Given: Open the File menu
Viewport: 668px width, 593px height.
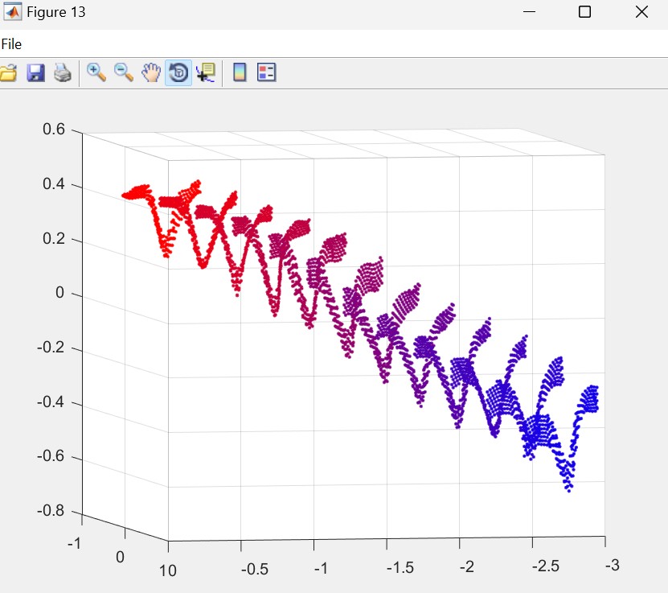Looking at the screenshot, I should coord(11,44).
